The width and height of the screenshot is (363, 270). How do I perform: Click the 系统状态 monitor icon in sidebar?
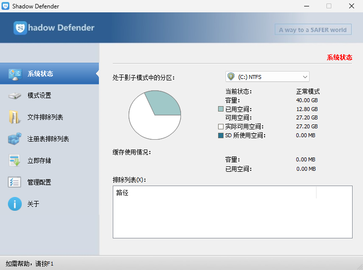tap(15, 74)
